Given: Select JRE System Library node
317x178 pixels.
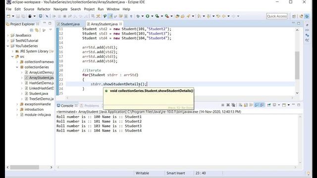Looking at the screenshot, I should (35, 51).
